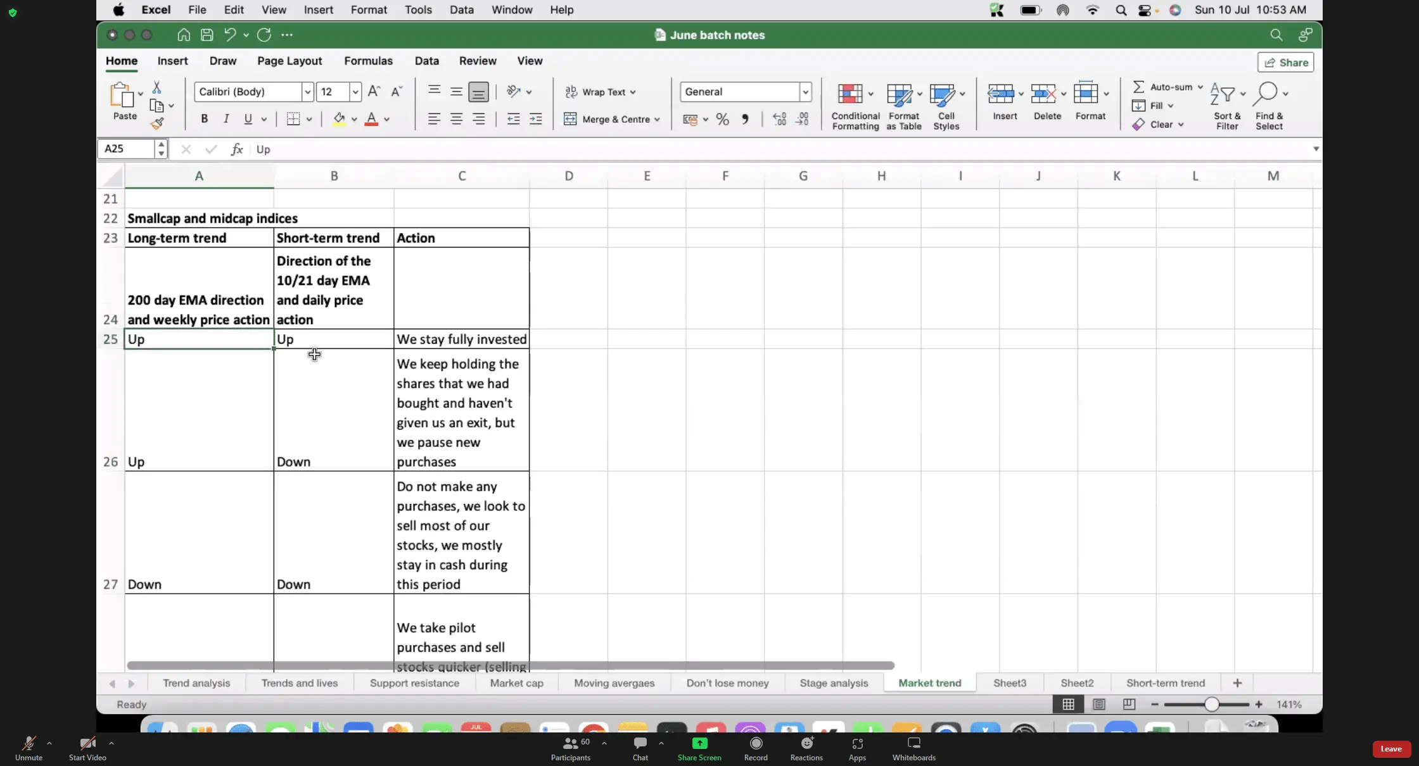Image resolution: width=1419 pixels, height=766 pixels.
Task: Click the Format Painter brush icon
Action: (157, 123)
